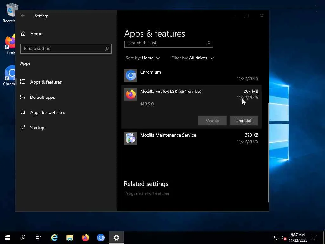Click the Settings back arrow
Screen dimensions: 325x244
pyautogui.click(x=23, y=16)
